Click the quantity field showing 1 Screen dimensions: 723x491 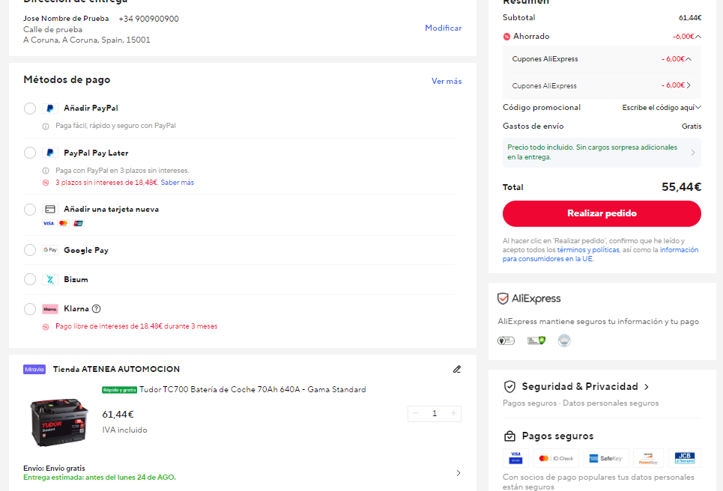click(435, 413)
